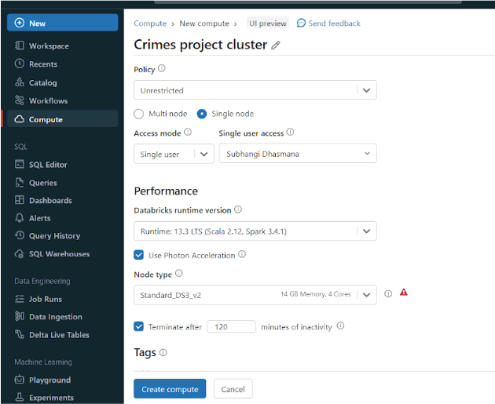Click the Experiments flask icon
Viewport: 495px width, 404px height.
(20, 397)
